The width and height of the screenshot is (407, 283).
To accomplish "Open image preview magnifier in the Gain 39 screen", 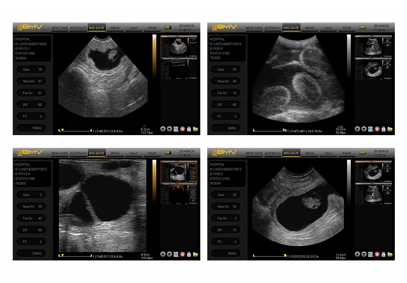I will [176, 129].
